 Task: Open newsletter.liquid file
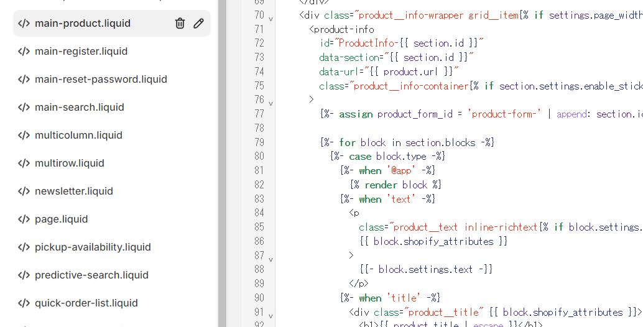74,191
